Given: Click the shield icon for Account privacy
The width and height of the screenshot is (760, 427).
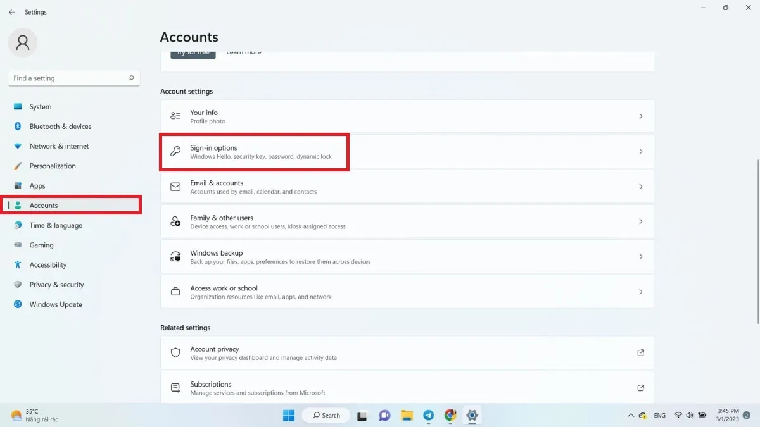Looking at the screenshot, I should coord(175,352).
